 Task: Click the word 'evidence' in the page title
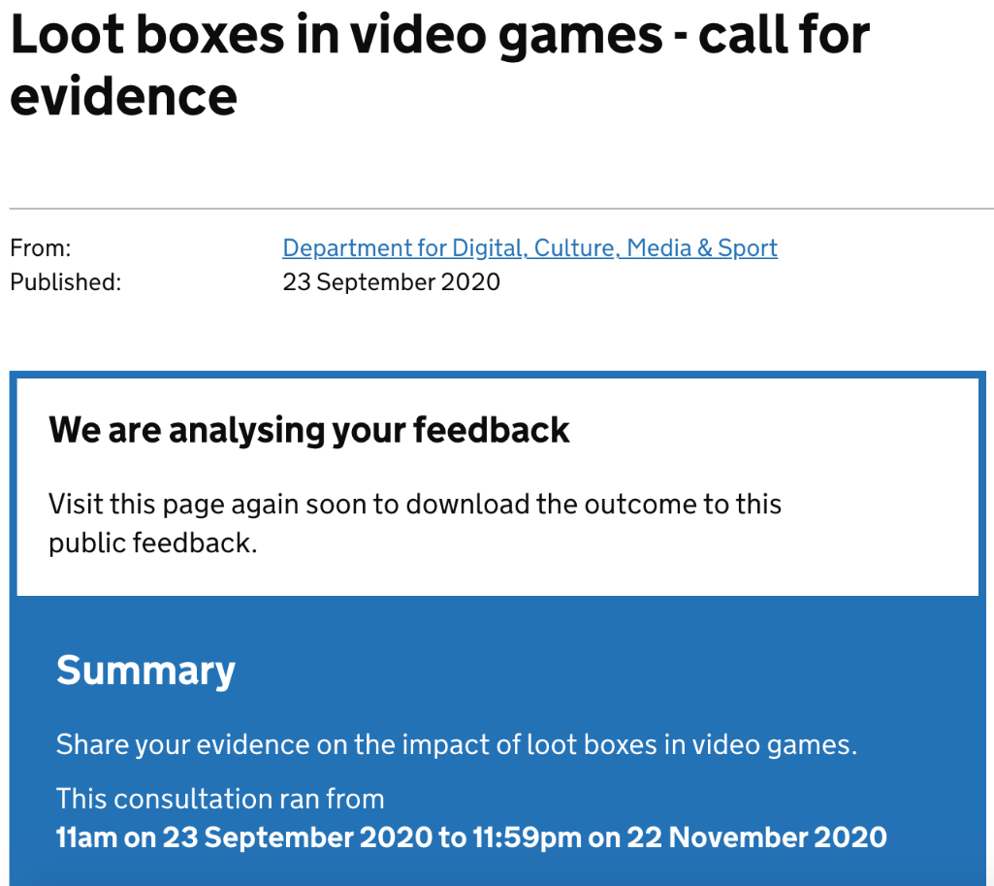coord(123,95)
